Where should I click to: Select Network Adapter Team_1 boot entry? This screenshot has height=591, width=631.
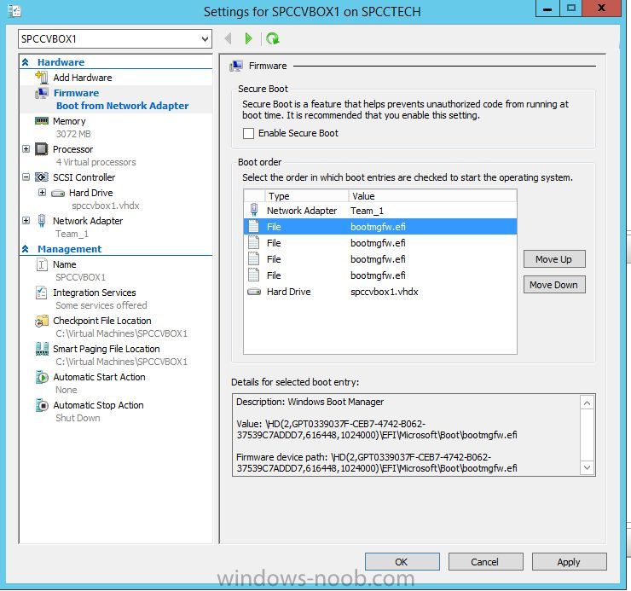coord(380,211)
